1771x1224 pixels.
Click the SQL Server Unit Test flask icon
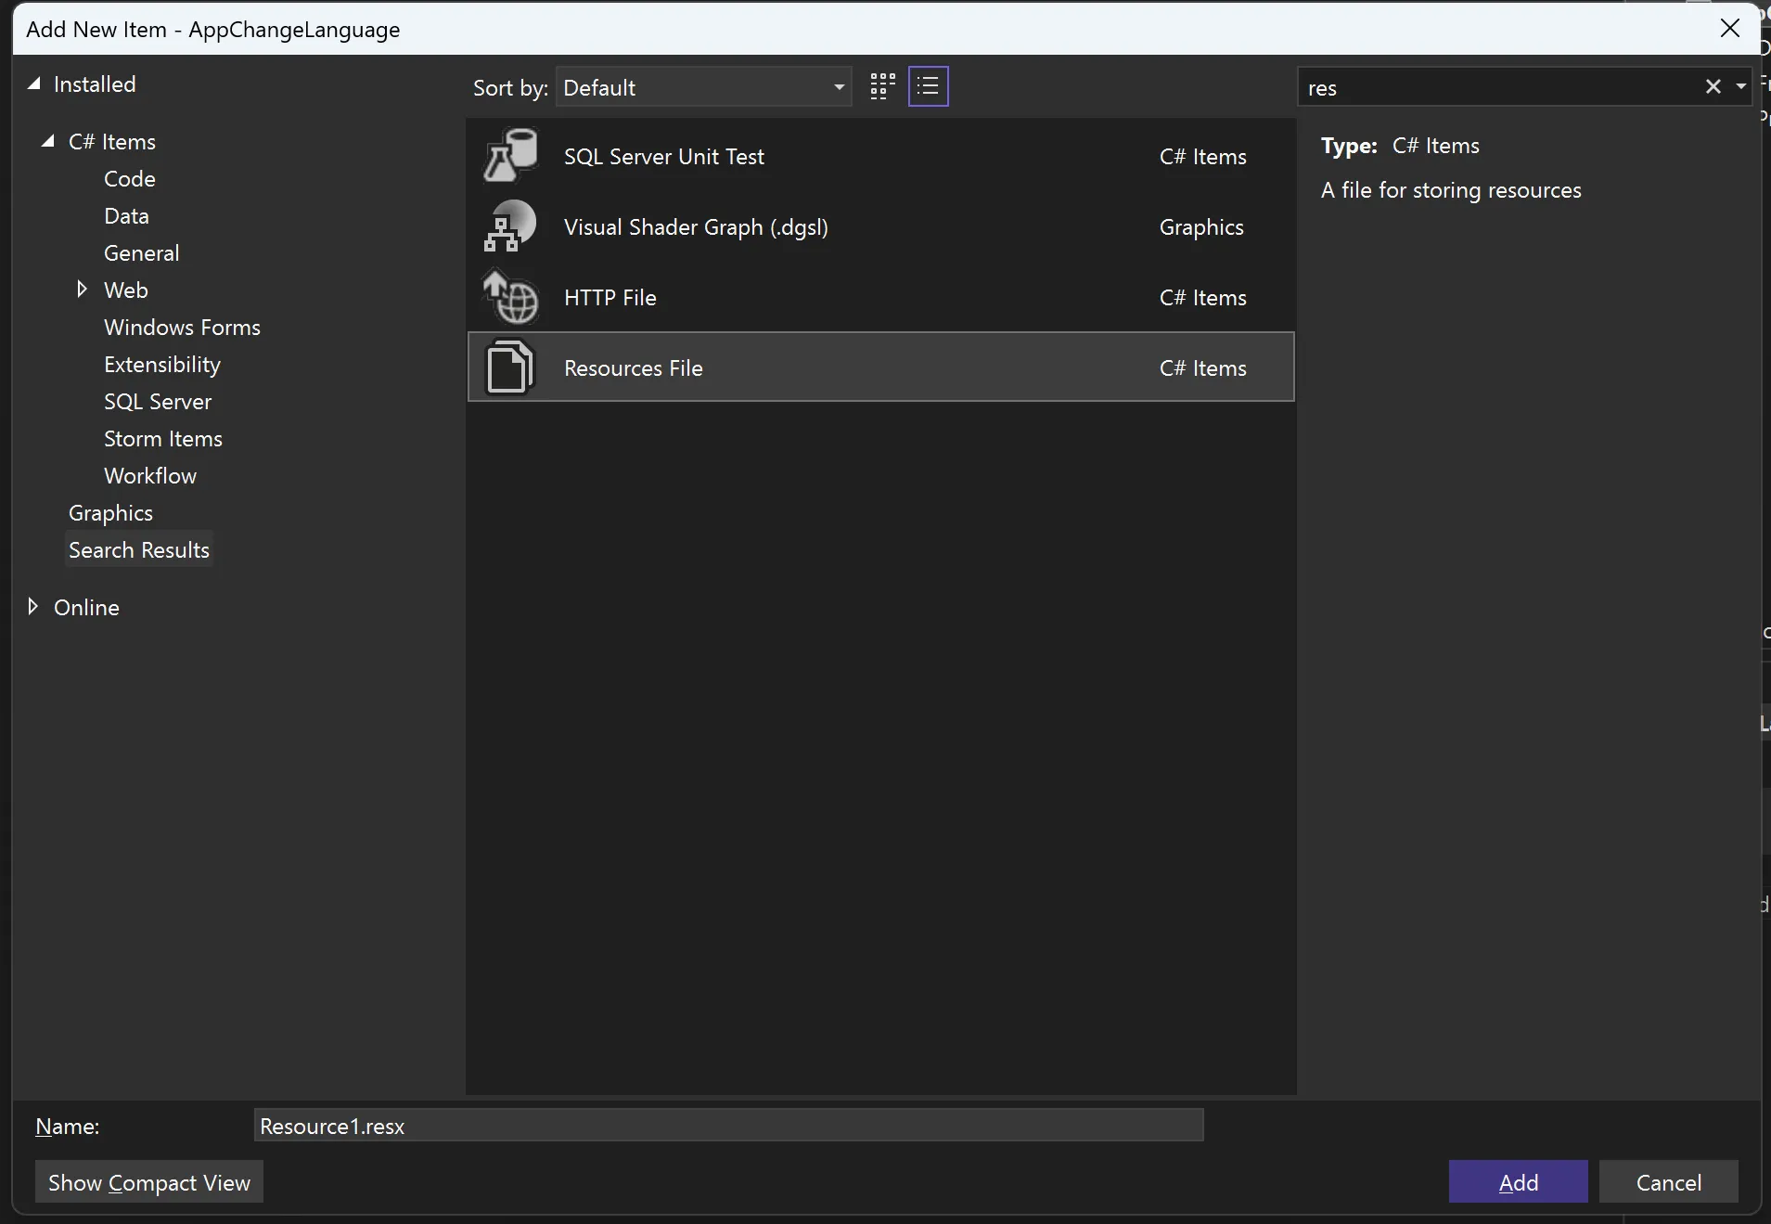point(510,156)
